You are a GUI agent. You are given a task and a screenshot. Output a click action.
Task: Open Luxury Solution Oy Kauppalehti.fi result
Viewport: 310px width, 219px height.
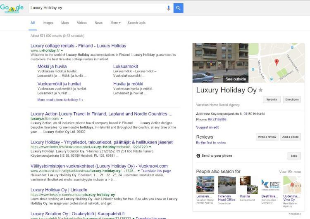coord(78,214)
